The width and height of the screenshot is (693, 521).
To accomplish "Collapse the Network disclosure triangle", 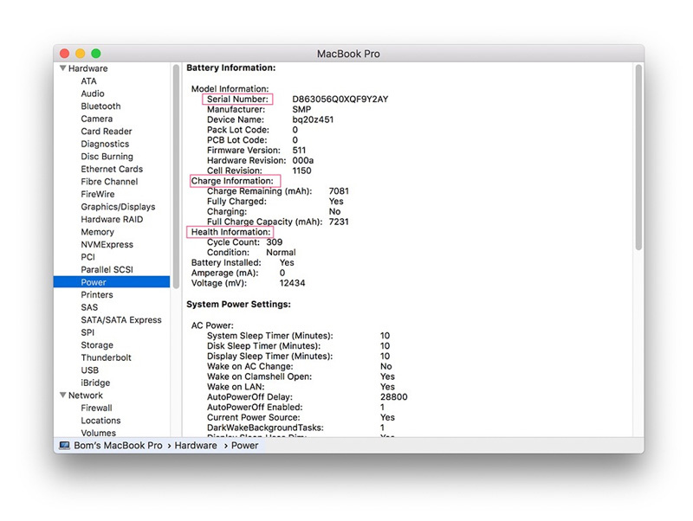I will click(x=62, y=395).
